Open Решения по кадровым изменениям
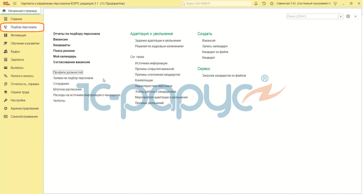This screenshot has width=363, height=194. click(159, 46)
